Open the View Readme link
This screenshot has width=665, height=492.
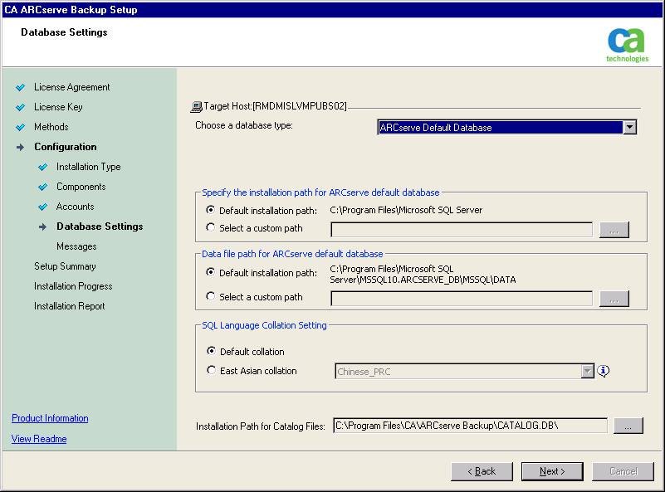coord(39,439)
